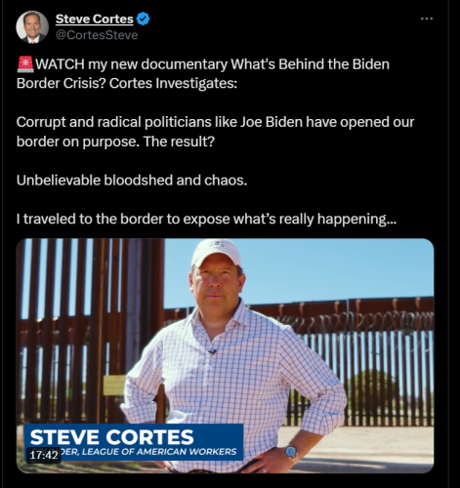
Task: Select the 'Corrupt and radical politicians' paragraph
Action: click(x=215, y=132)
